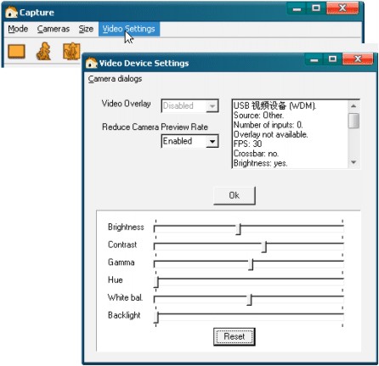379x366 pixels.
Task: Click the device info scrollbar up arrow
Action: click(x=354, y=106)
